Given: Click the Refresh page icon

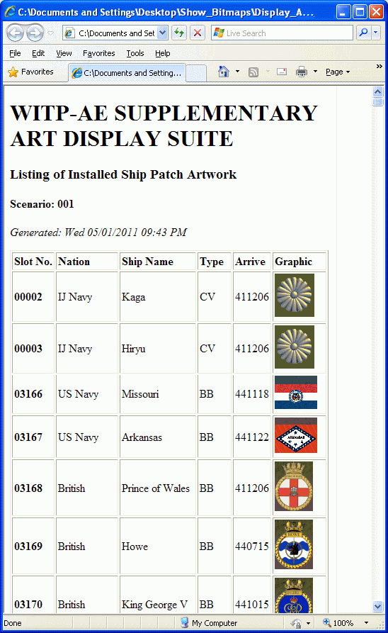Looking at the screenshot, I should point(179,33).
